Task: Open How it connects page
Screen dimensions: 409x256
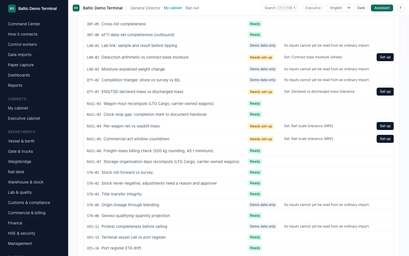Action: 23,34
